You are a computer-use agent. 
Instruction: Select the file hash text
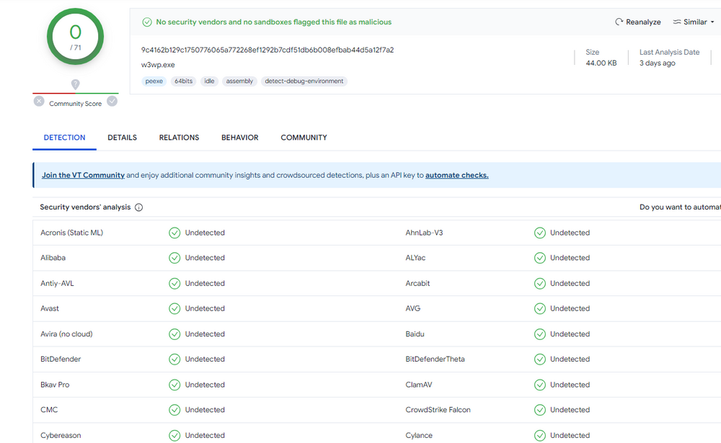pyautogui.click(x=267, y=50)
